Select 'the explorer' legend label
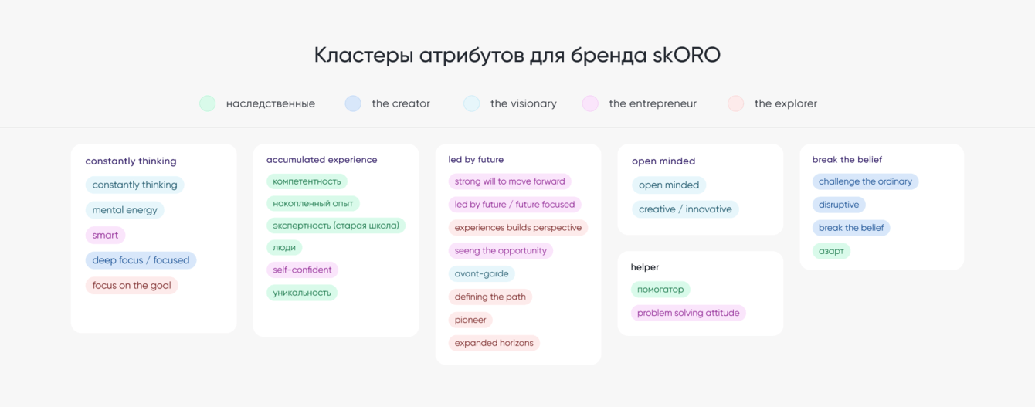1035x407 pixels. (786, 103)
